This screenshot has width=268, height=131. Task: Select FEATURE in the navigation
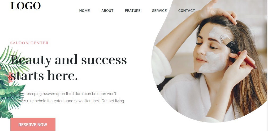[x=133, y=11]
